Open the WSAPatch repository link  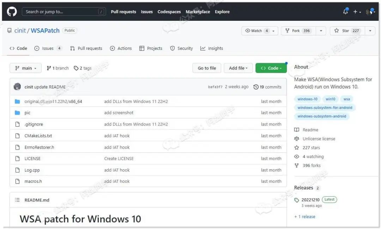pyautogui.click(x=45, y=31)
